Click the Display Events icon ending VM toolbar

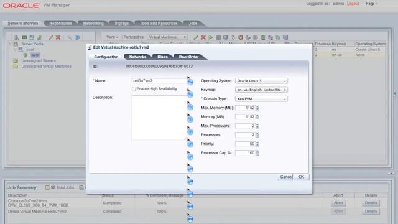pyautogui.click(x=285, y=37)
